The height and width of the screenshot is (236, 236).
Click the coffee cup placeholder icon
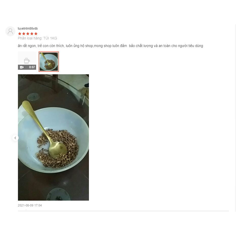[x=27, y=60]
